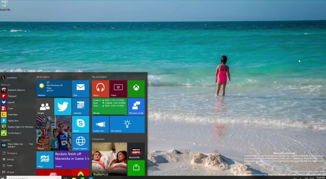
Task: Click the 'Suggested' section label
Action: (5, 140)
